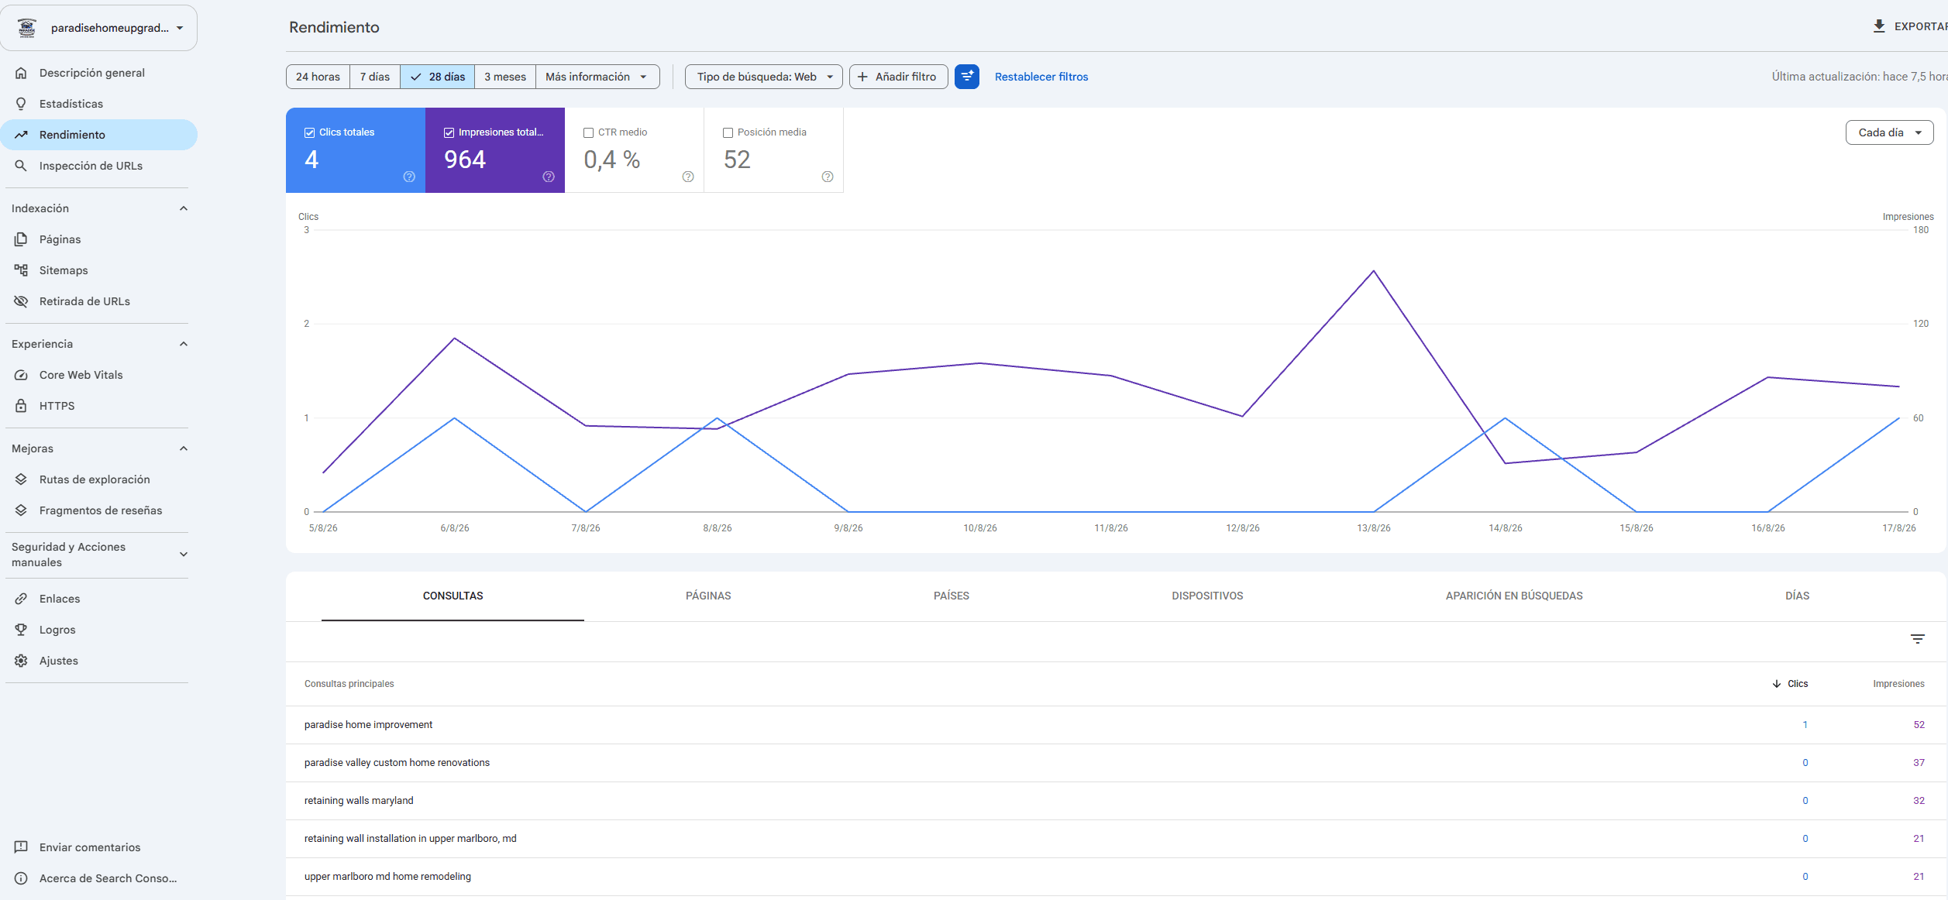The width and height of the screenshot is (1948, 900).
Task: Collapse the Indexación section
Action: [184, 208]
